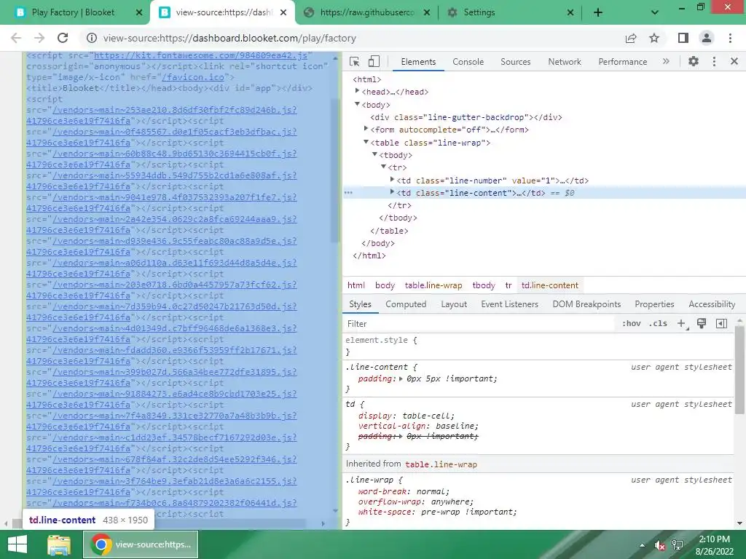Viewport: 746px width, 559px height.
Task: Open Chrome profile avatar
Action: click(707, 38)
